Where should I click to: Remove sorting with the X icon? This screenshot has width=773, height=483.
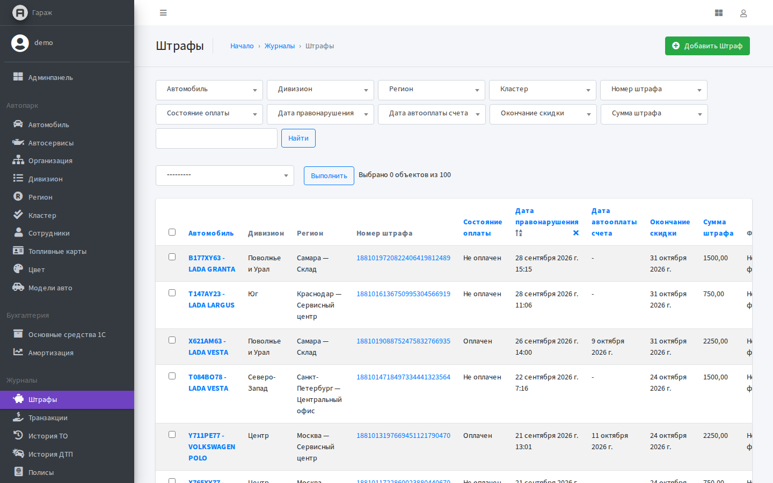point(576,233)
